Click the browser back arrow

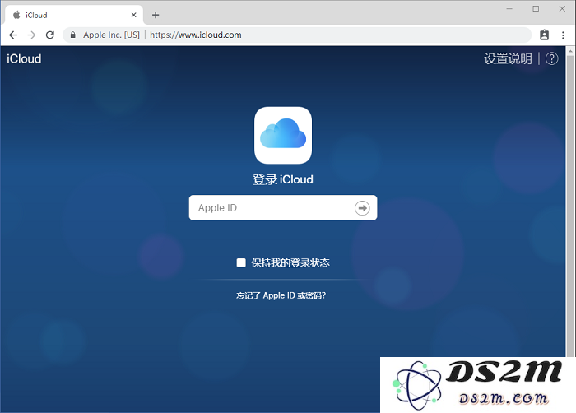(13, 35)
